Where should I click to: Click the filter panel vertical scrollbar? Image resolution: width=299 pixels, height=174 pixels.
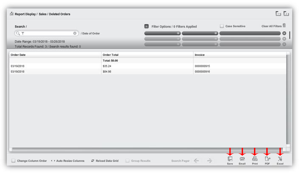point(290,35)
